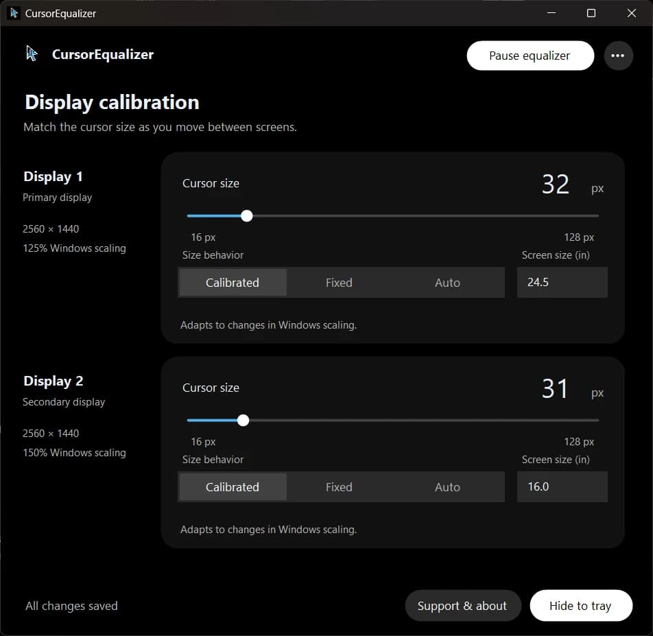The width and height of the screenshot is (653, 636).
Task: Select Auto behavior for Display 2
Action: pos(448,487)
